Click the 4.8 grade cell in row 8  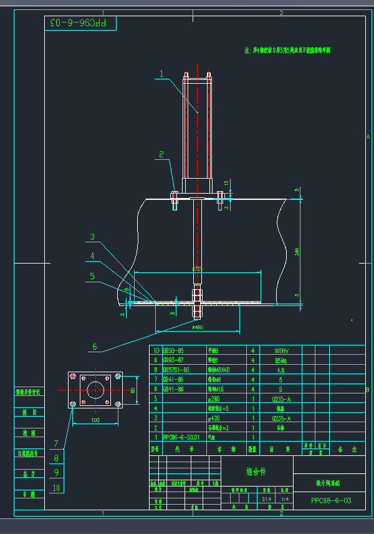281,370
